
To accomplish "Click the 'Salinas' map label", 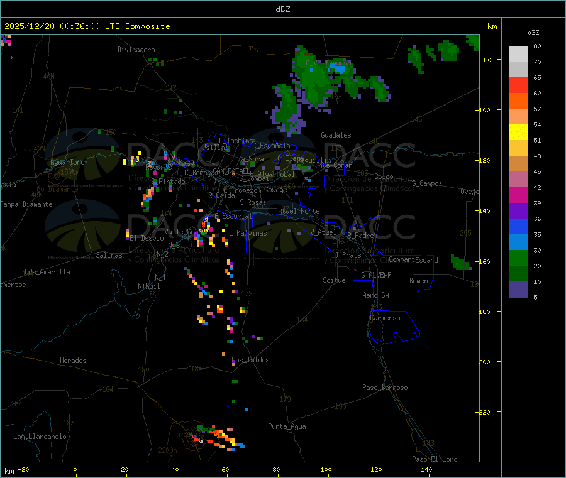I will [x=109, y=255].
